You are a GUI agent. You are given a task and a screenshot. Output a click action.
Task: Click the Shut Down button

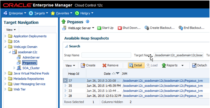(x=129, y=28)
